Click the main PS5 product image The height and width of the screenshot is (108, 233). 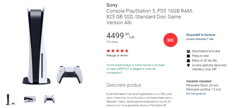point(52,46)
